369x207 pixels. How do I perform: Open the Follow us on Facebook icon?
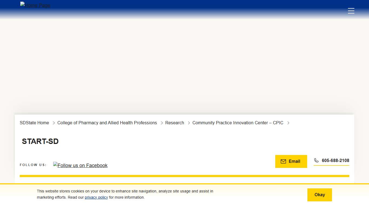point(80,165)
